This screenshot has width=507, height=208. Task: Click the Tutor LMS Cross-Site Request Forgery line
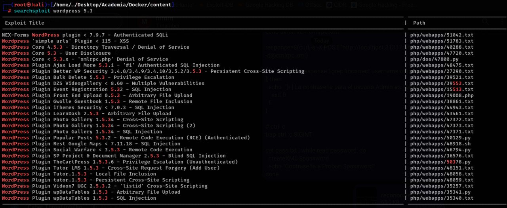110,168
